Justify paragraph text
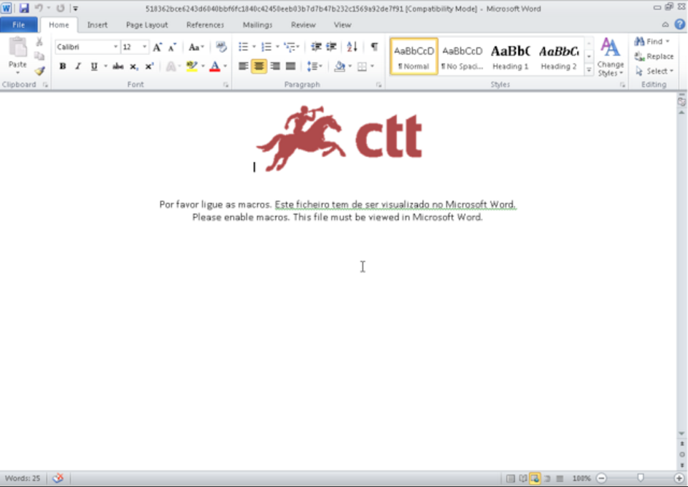The width and height of the screenshot is (688, 487). point(290,67)
